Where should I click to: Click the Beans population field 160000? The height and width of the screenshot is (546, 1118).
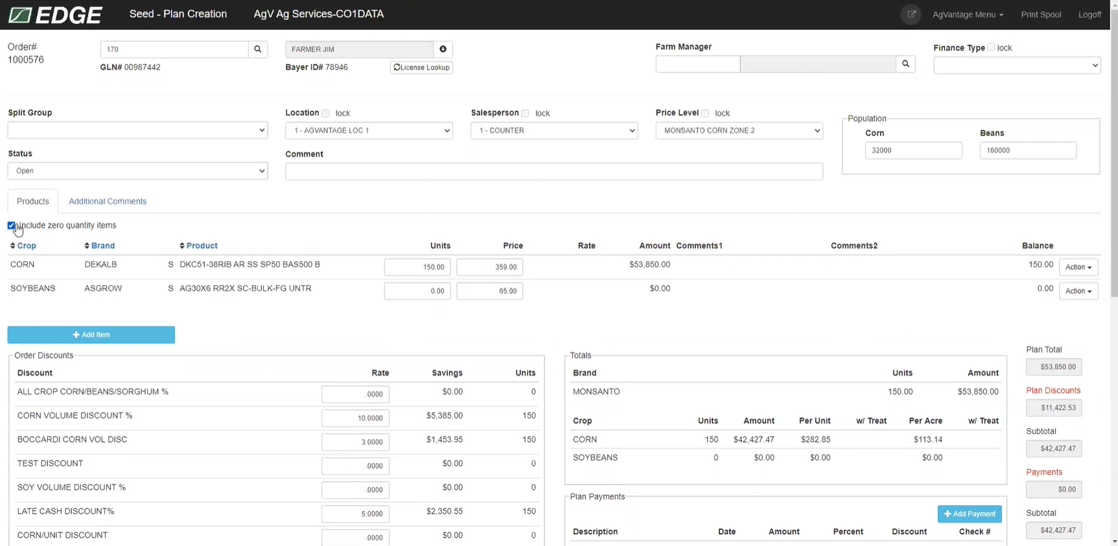point(1028,150)
